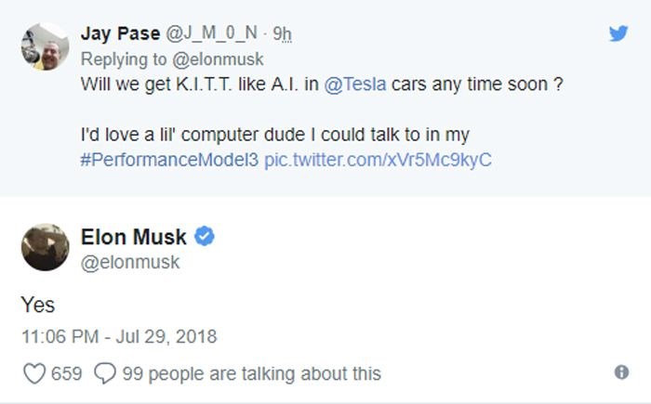Click Elon Musk's verified badge

pyautogui.click(x=206, y=237)
